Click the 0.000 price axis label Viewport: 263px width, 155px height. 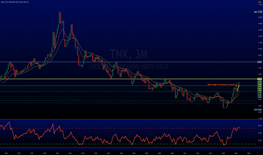point(260,112)
